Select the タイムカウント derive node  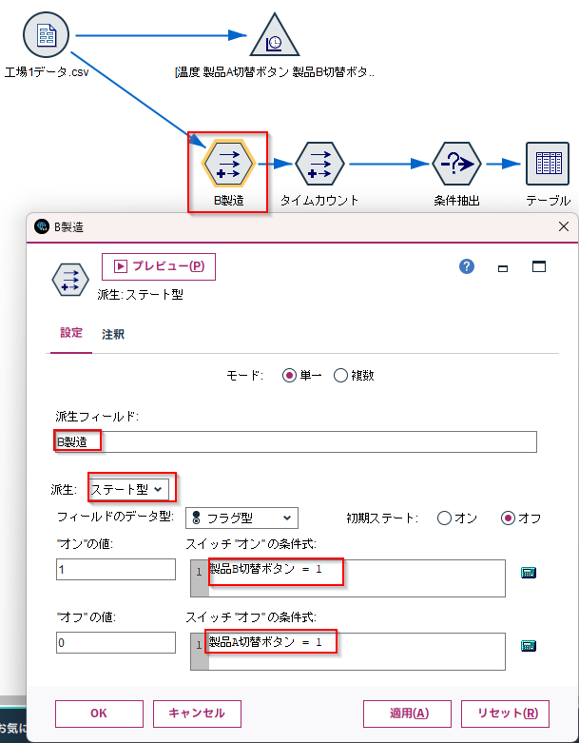coord(319,164)
